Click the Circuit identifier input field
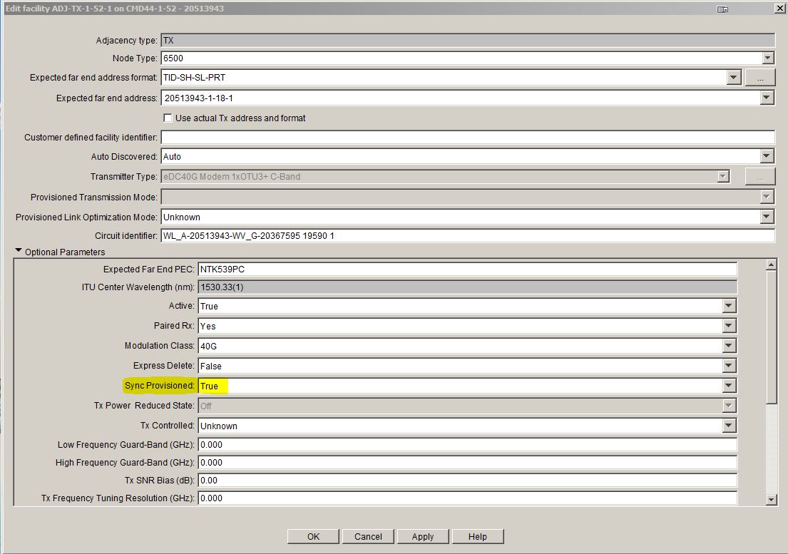This screenshot has height=554, width=788. click(x=468, y=235)
